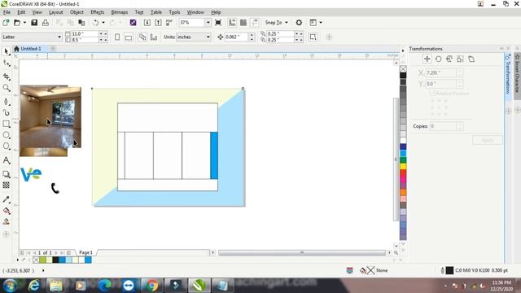Toggle show grid button
The image size is (521, 293).
[243, 23]
